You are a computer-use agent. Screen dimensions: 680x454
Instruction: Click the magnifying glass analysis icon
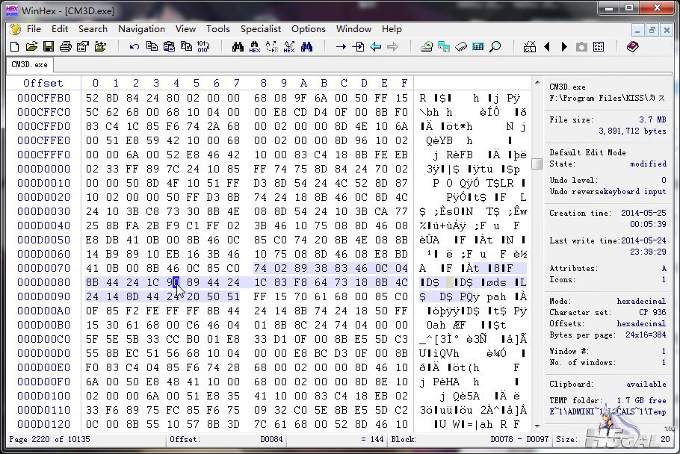[495, 47]
